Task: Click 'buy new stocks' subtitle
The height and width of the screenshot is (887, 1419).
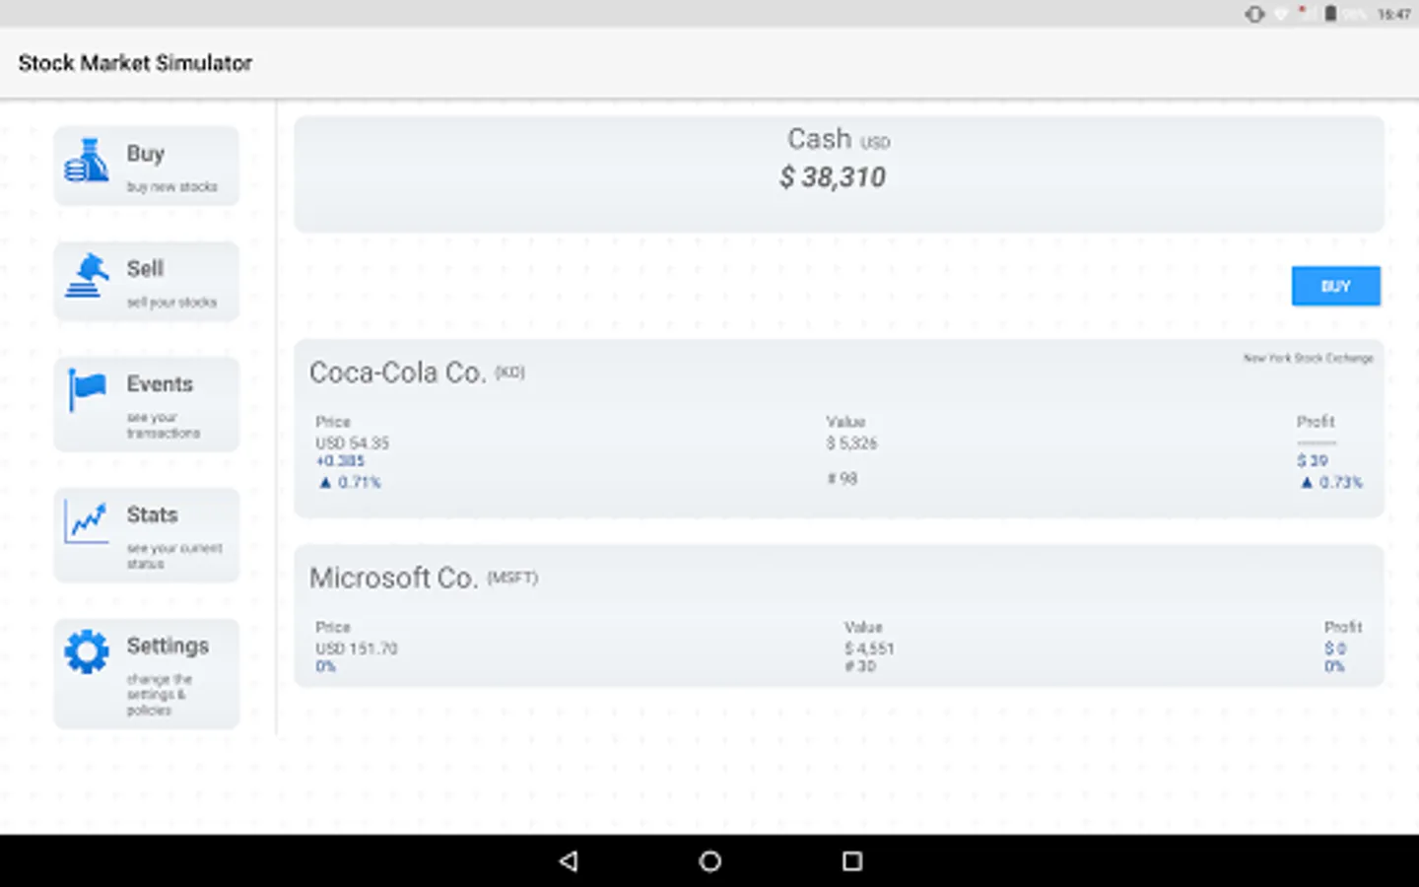Action: pos(171,187)
